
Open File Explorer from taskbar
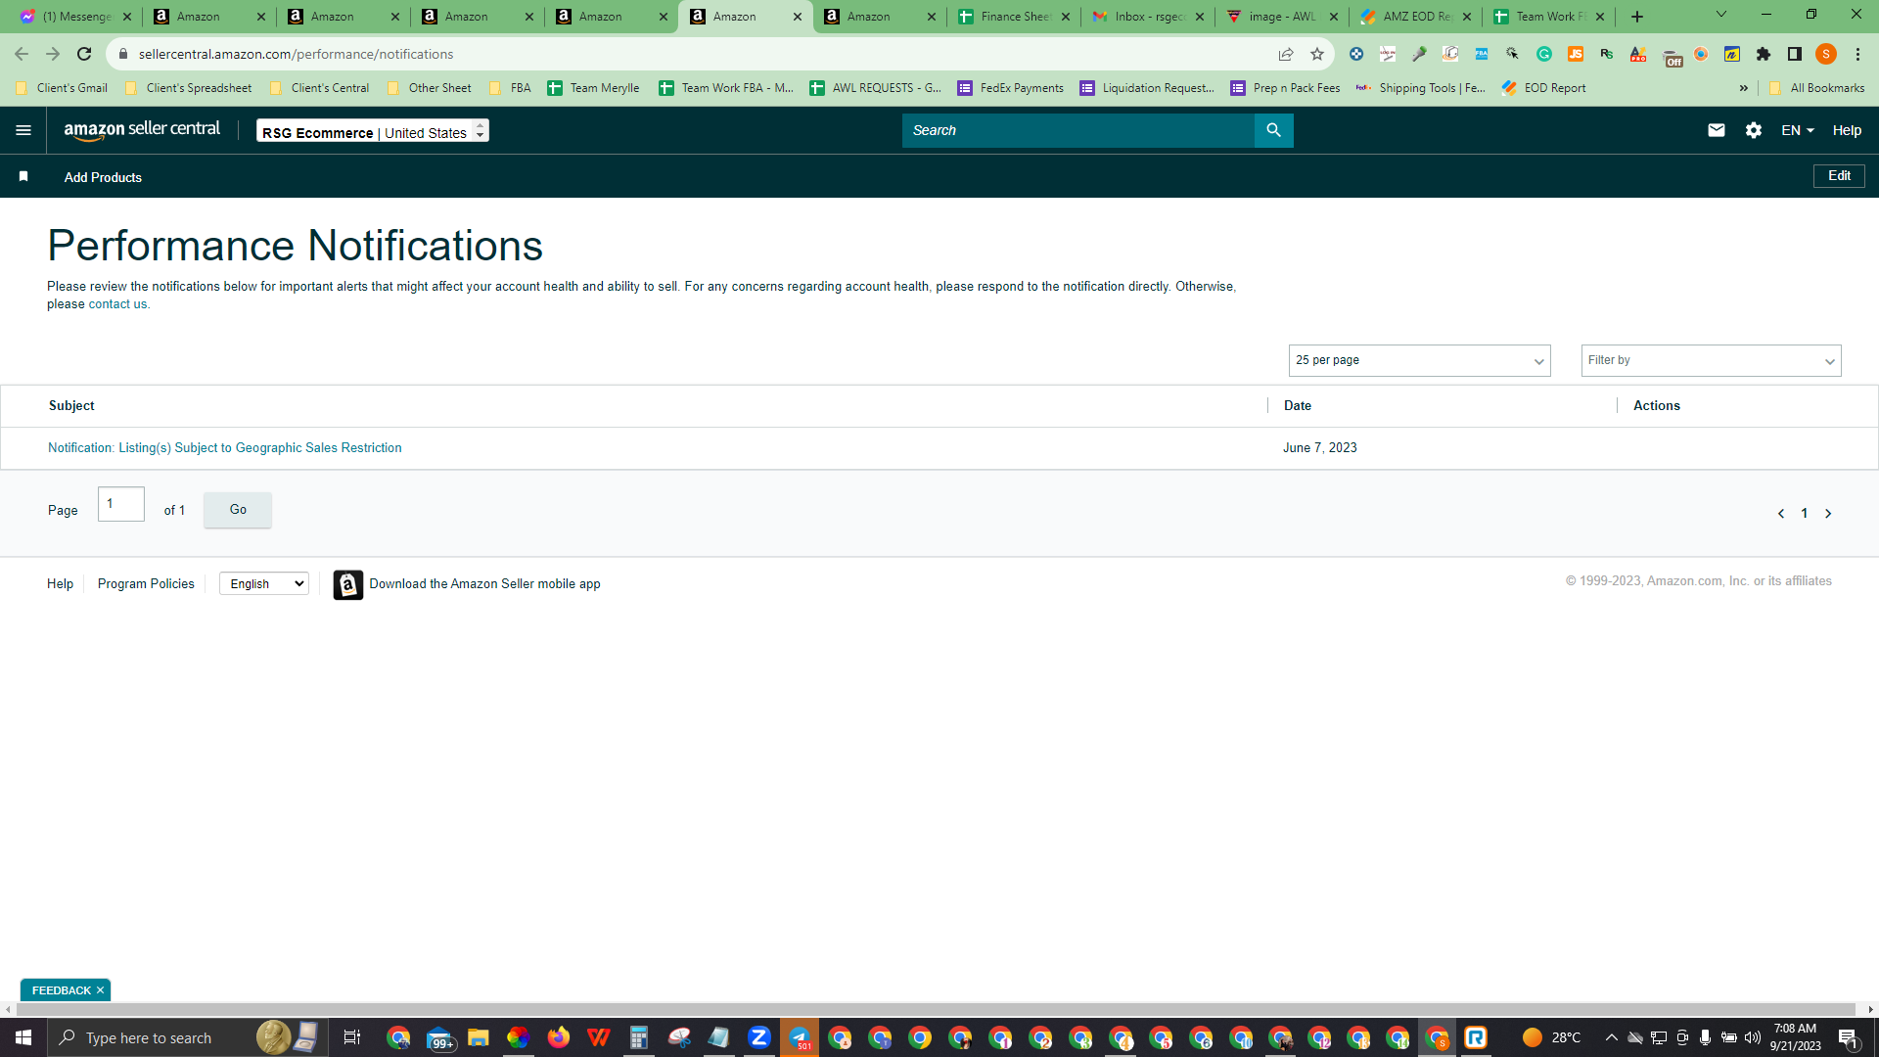pyautogui.click(x=479, y=1037)
